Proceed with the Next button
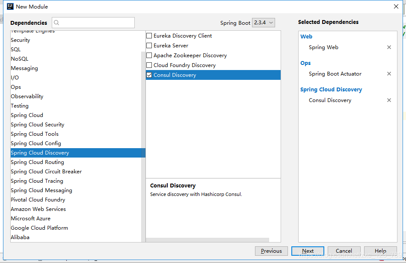406x263 pixels. point(308,251)
